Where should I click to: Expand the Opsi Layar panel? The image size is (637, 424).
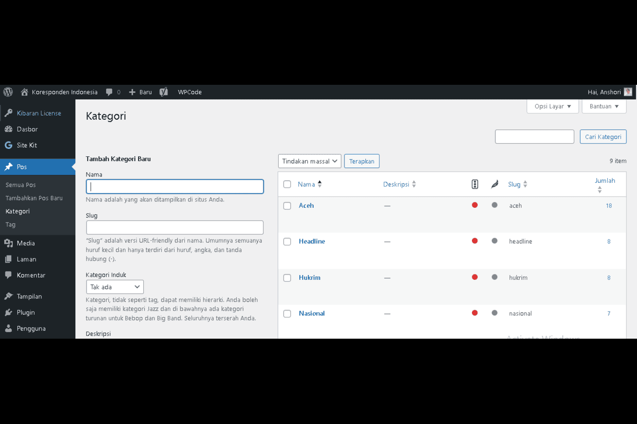(x=553, y=107)
